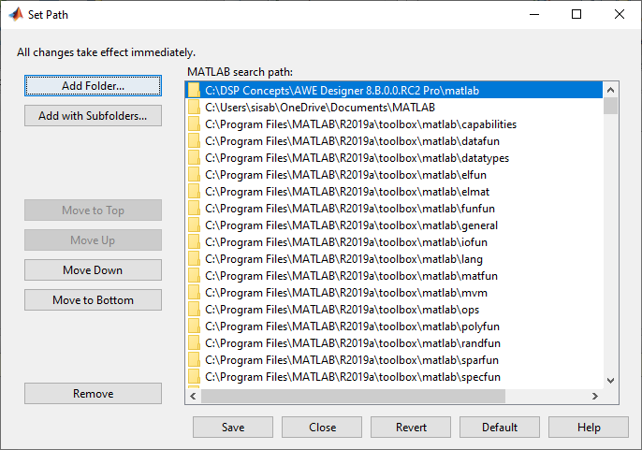The width and height of the screenshot is (642, 450).
Task: Select the toolbox\matlab\lang path
Action: coord(395,259)
